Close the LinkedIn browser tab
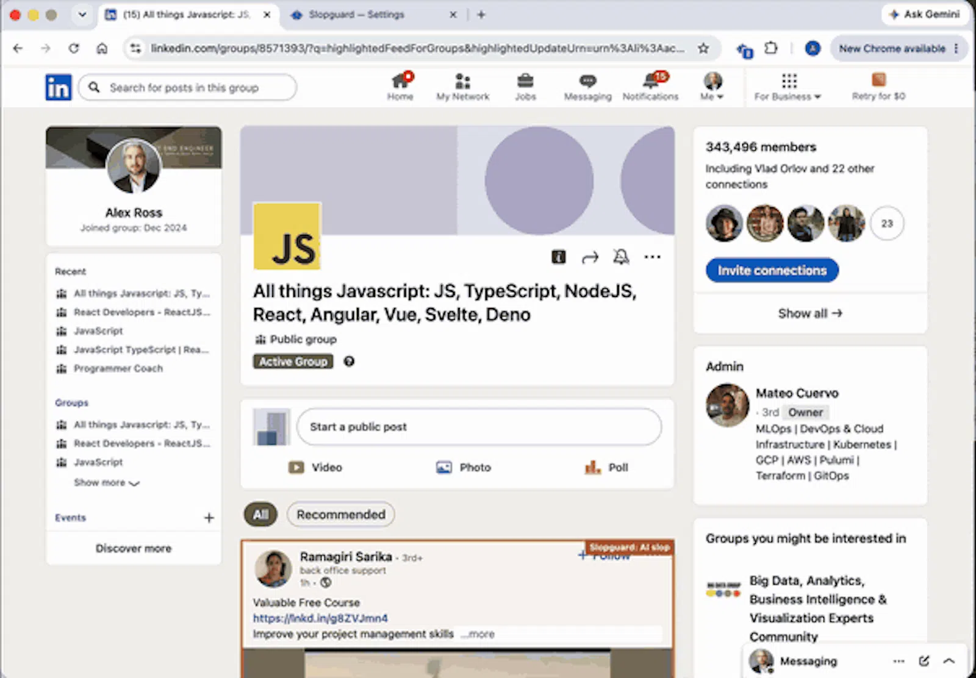976x678 pixels. click(267, 14)
